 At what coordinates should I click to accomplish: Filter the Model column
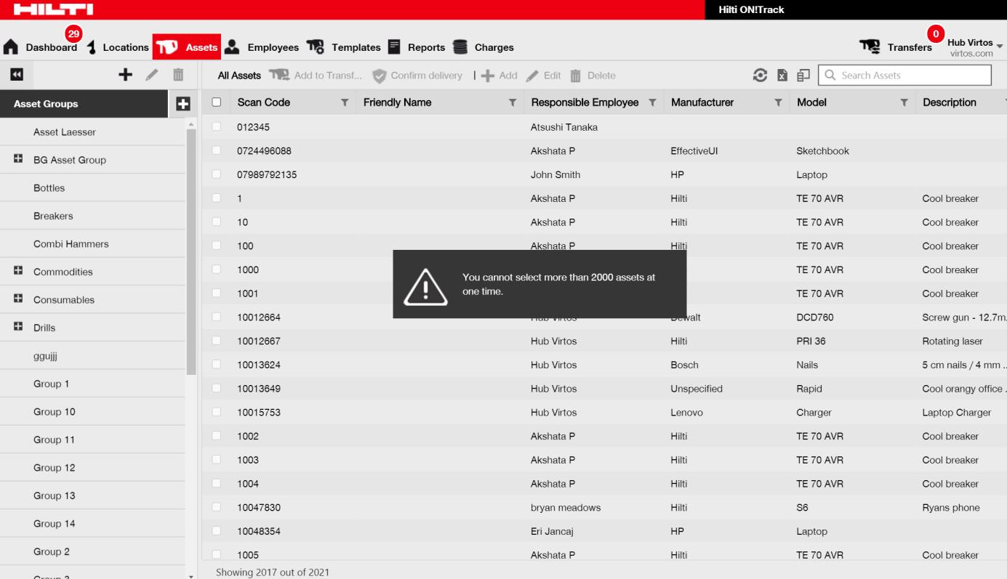904,103
